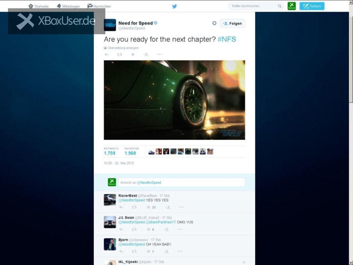Favorite the main tweet with star

coord(133,54)
